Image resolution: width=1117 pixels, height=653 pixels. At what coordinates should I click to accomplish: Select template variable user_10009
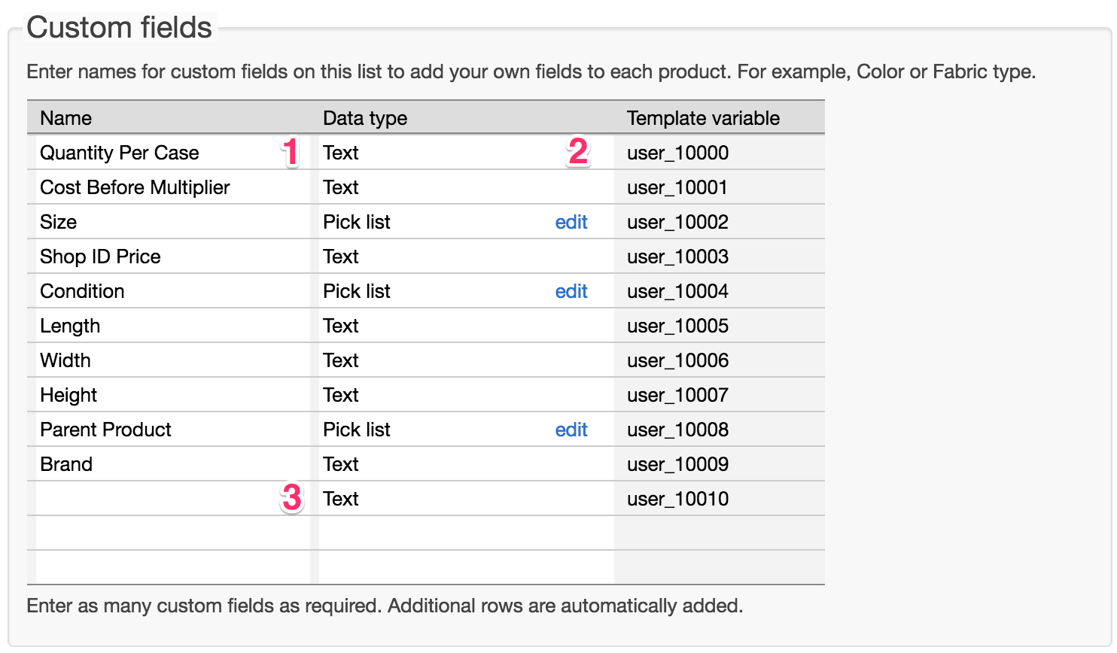tap(677, 464)
